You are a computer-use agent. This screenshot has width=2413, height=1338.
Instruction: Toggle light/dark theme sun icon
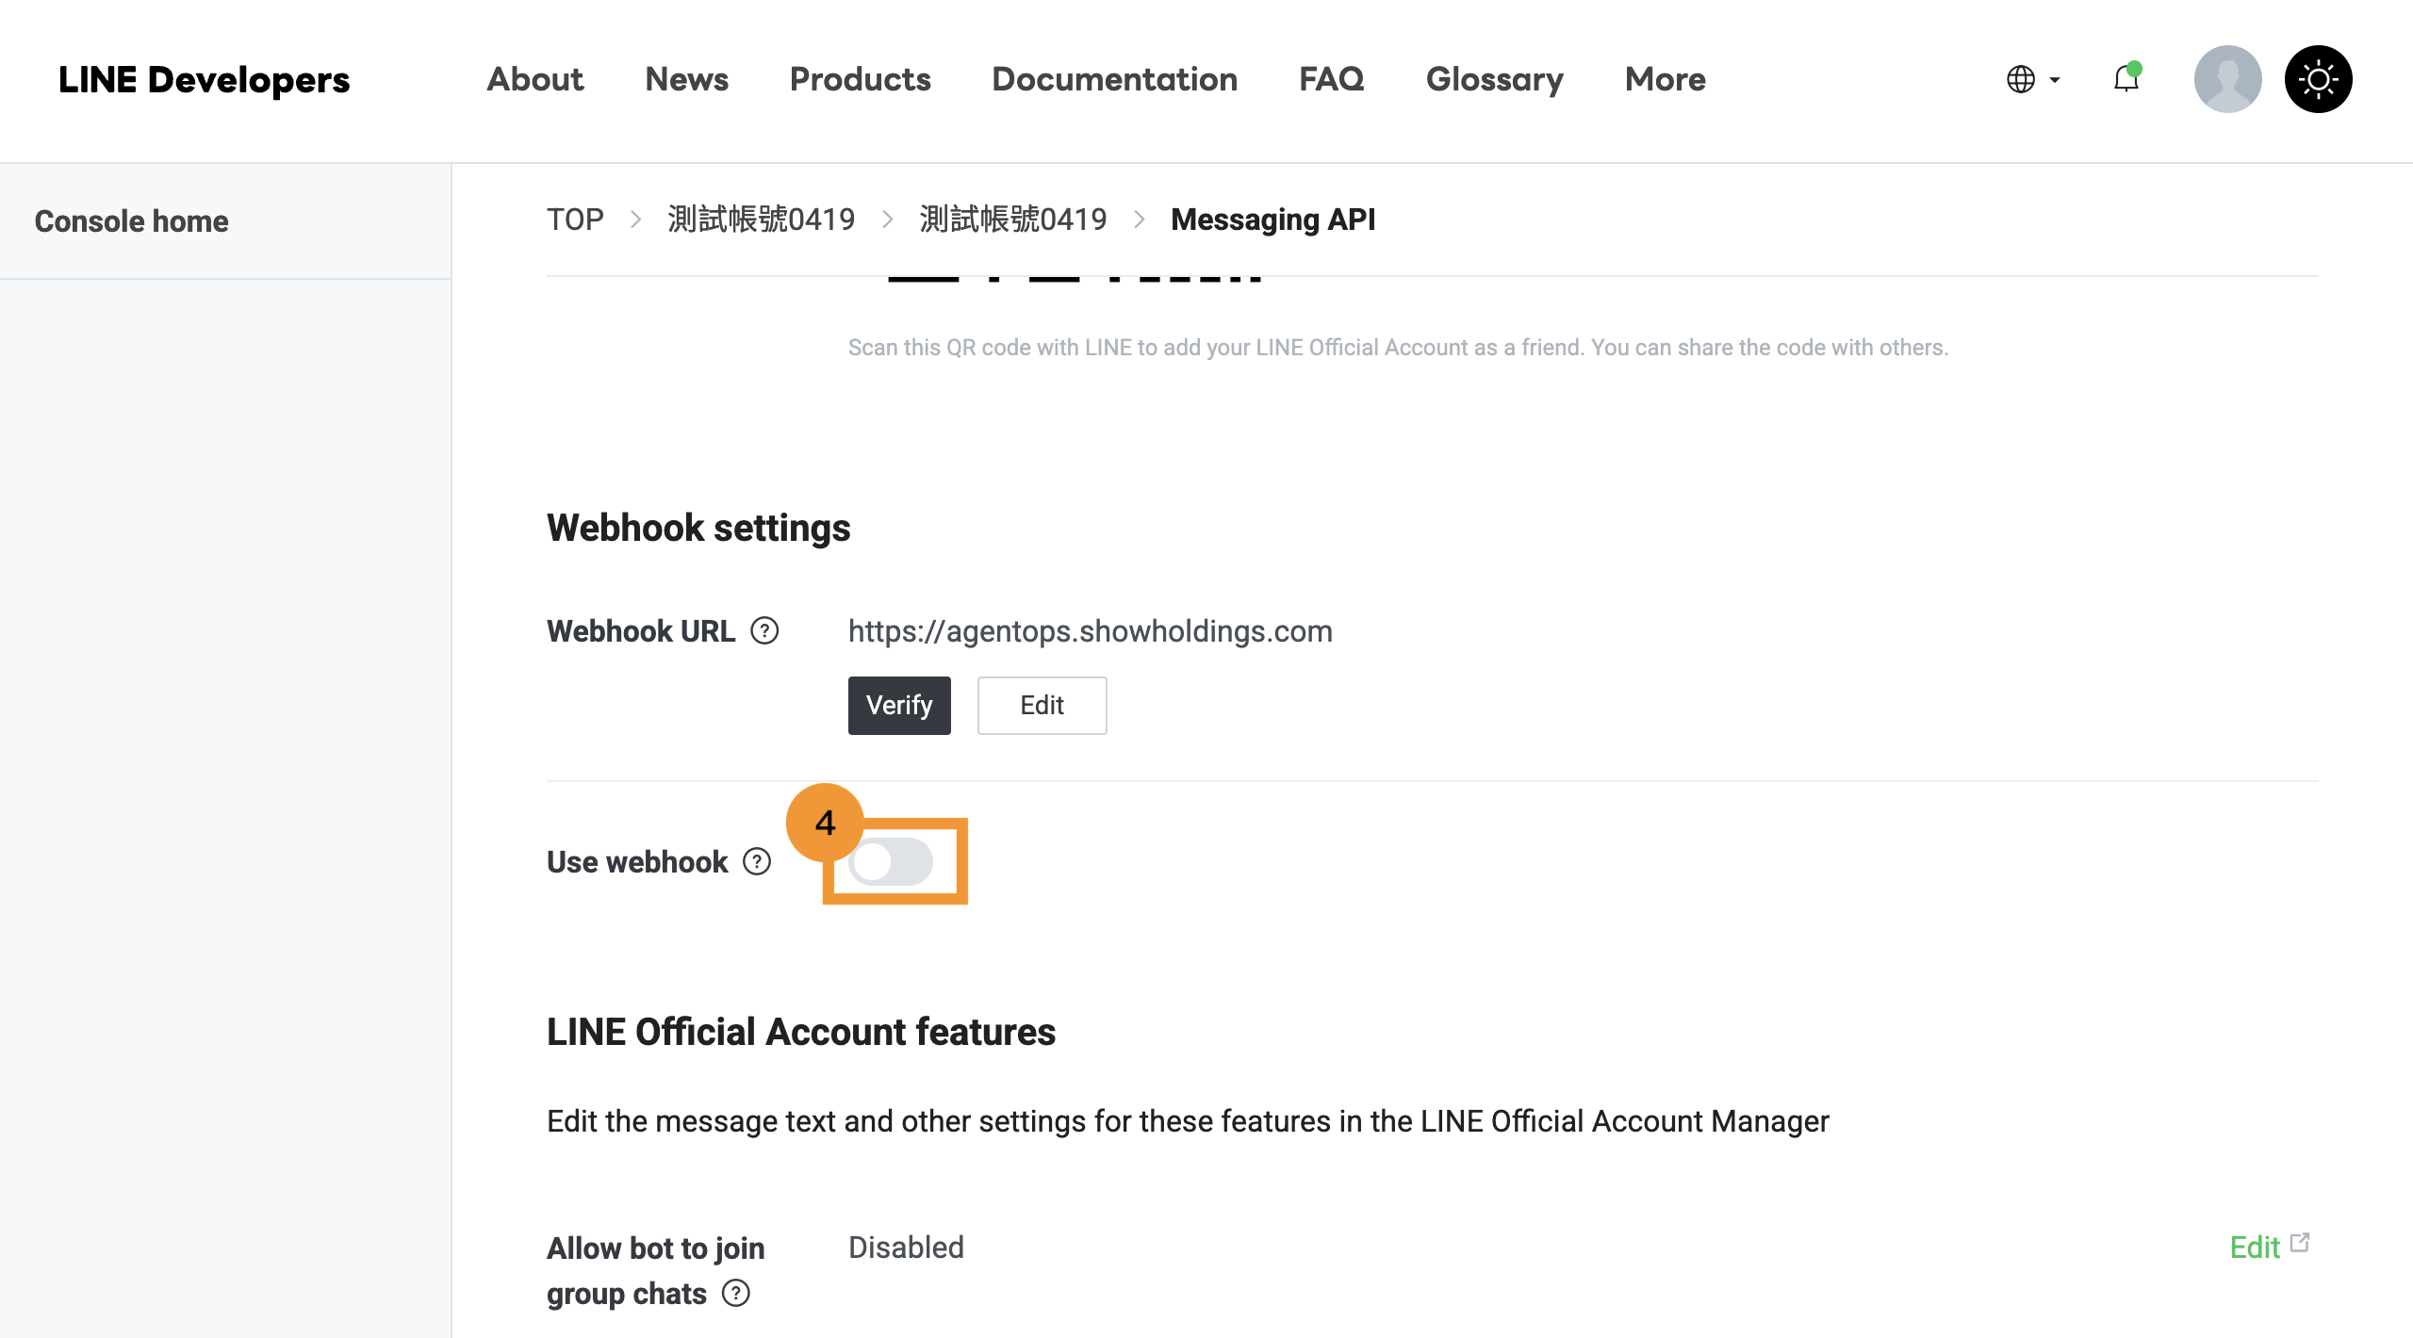click(x=2318, y=79)
